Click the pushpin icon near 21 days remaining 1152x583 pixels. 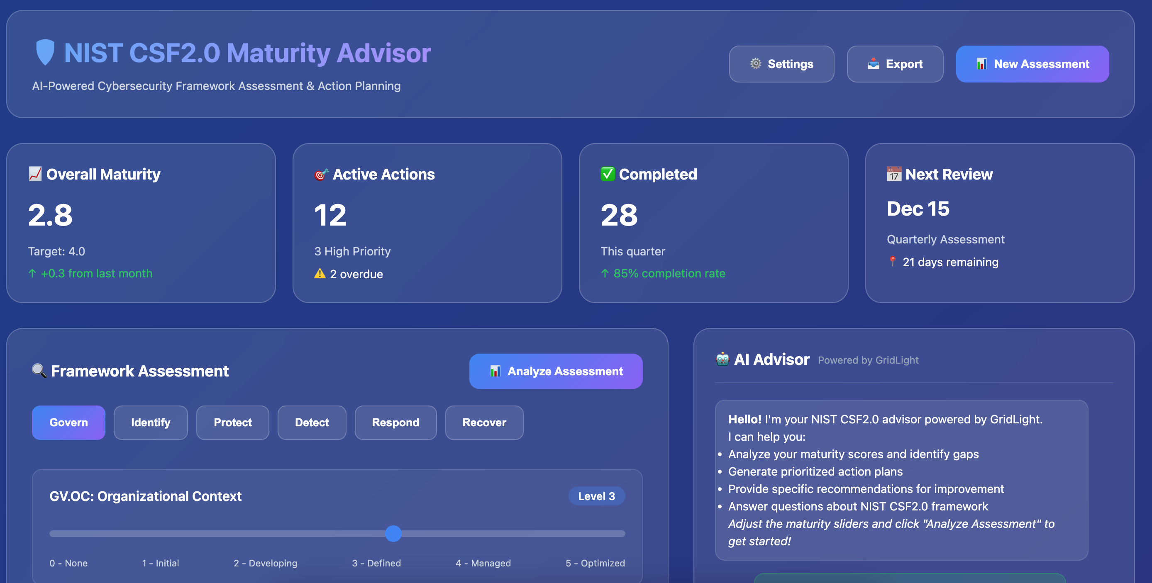pos(892,262)
